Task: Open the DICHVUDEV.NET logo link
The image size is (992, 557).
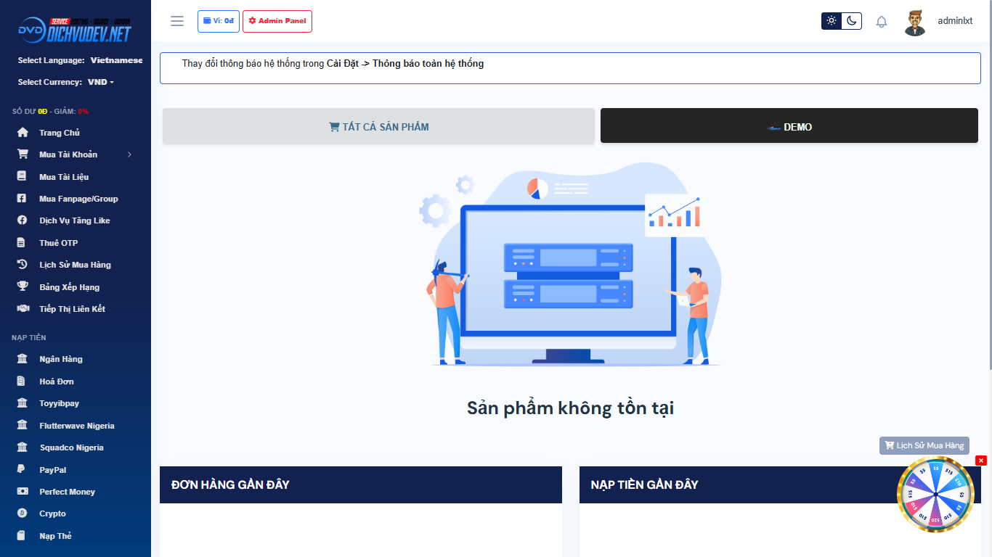Action: coord(75,30)
